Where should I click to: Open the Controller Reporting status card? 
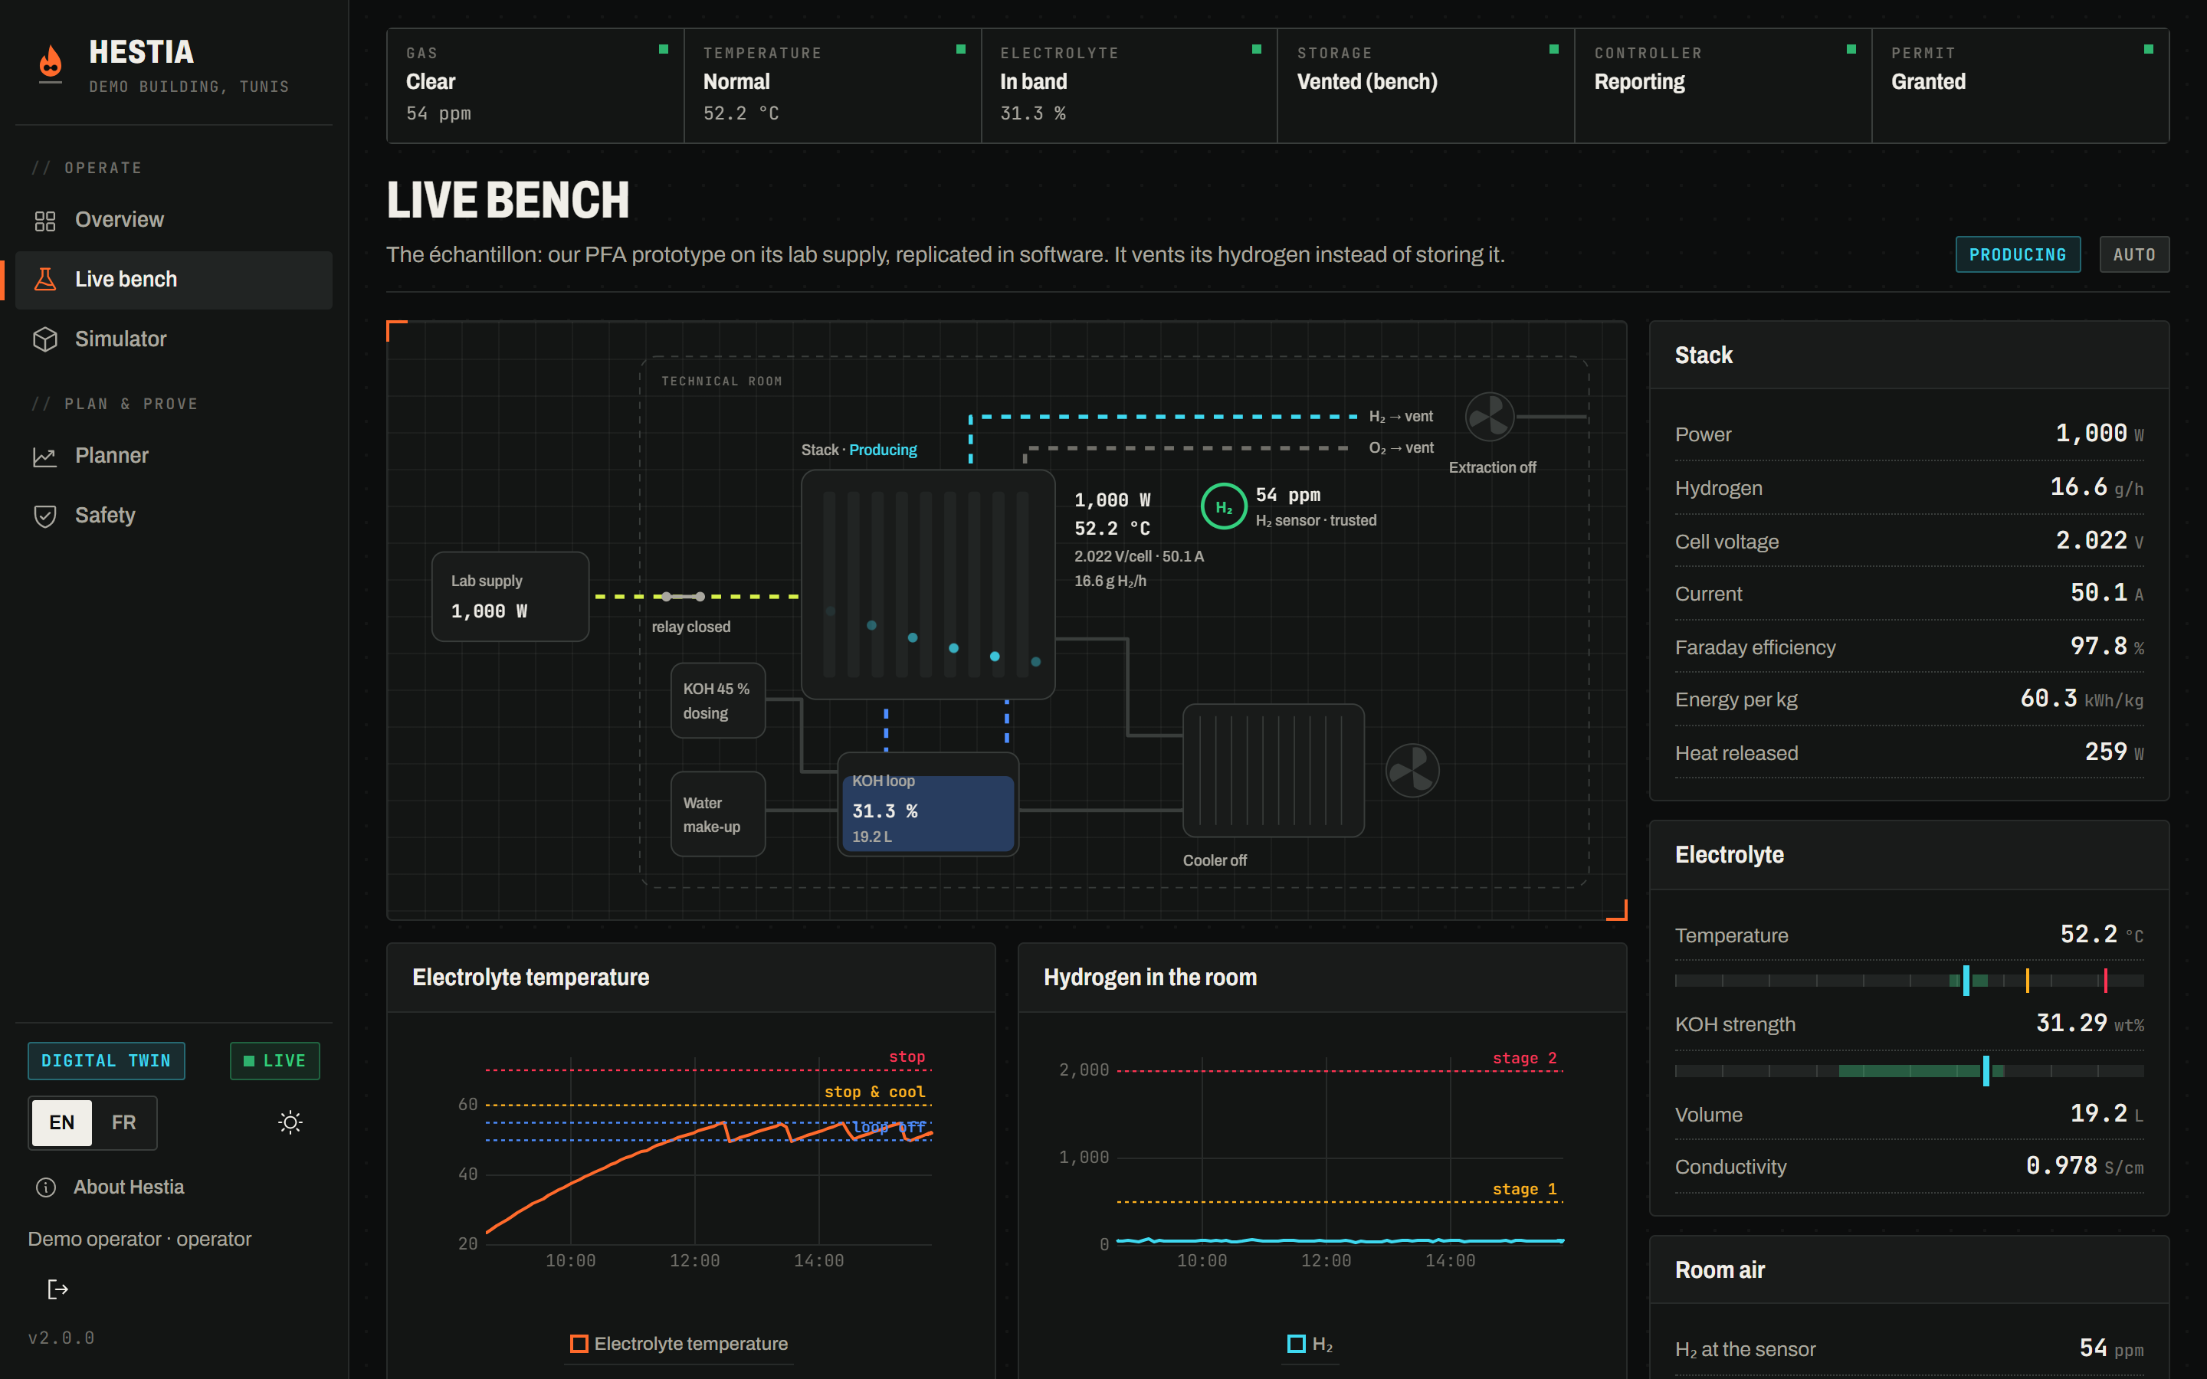[x=1723, y=86]
